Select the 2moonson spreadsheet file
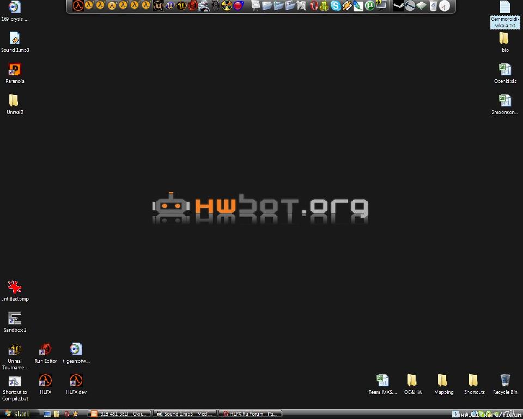 coord(504,105)
